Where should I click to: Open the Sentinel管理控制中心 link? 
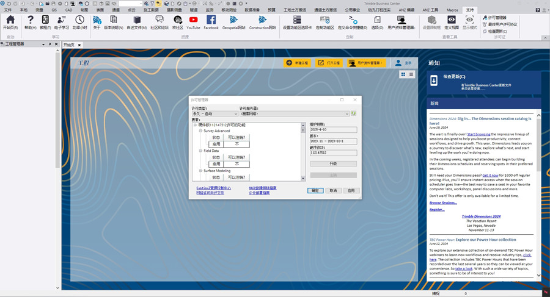[214, 188]
